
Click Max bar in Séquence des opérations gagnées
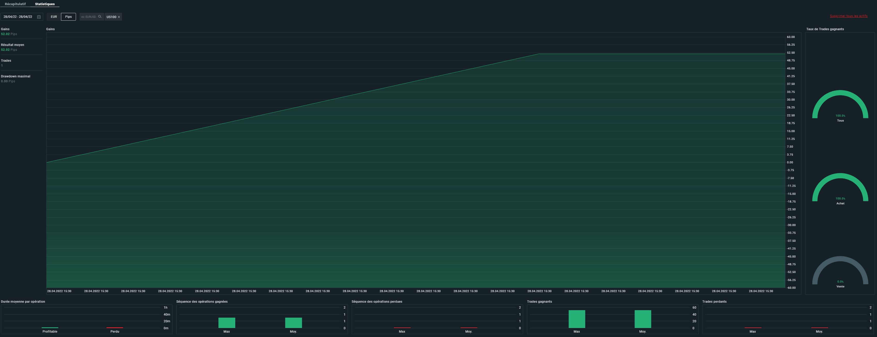tap(226, 323)
